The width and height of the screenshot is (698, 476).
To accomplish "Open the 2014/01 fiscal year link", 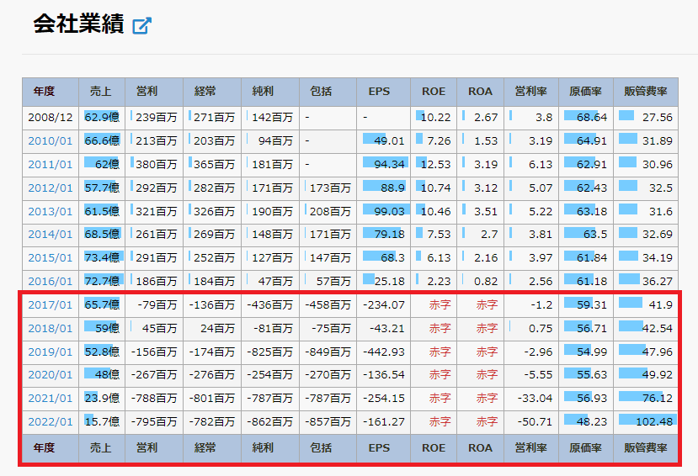I will (50, 235).
